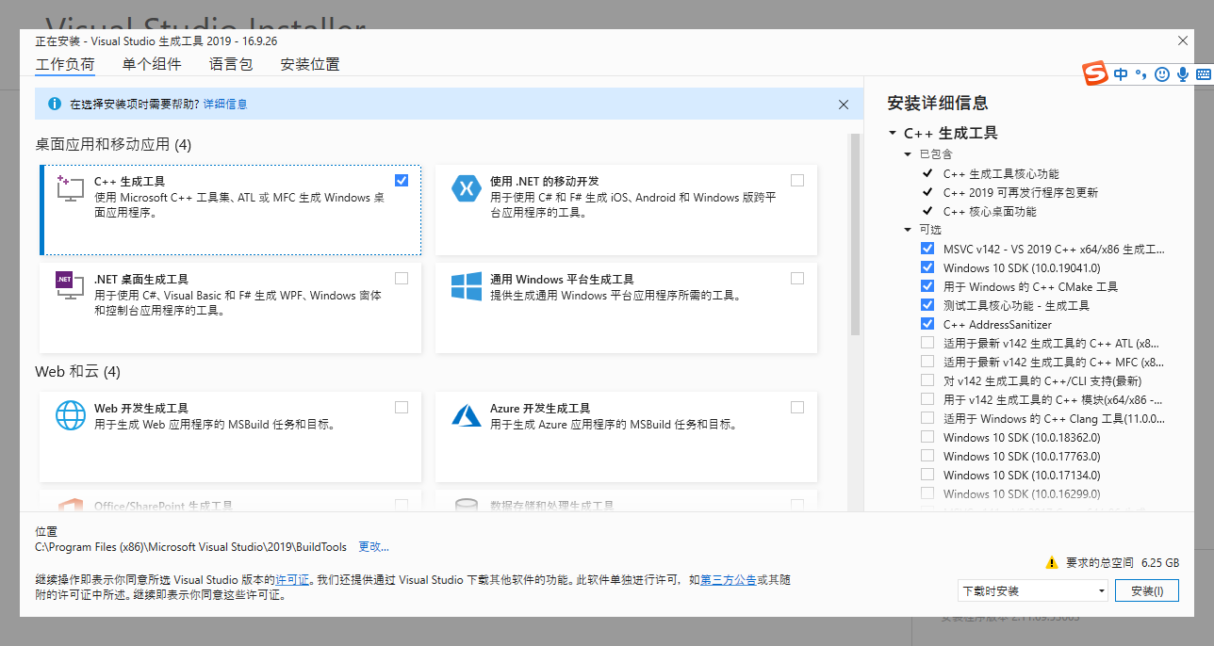Click the blue info icon in the help banner
The image size is (1214, 646).
[55, 104]
